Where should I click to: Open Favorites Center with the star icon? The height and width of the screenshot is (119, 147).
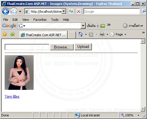coord(5,34)
